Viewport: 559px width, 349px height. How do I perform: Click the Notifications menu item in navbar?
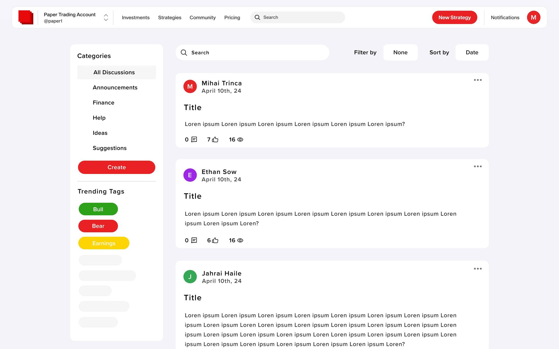[505, 17]
